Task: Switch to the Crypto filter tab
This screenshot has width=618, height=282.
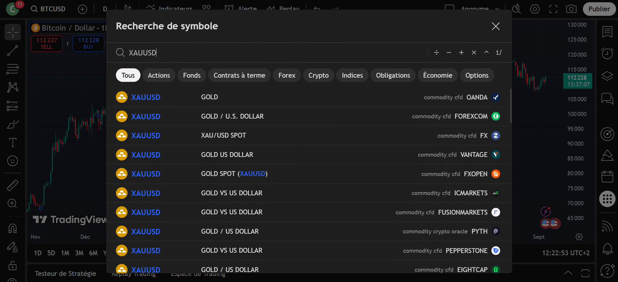Action: tap(318, 75)
